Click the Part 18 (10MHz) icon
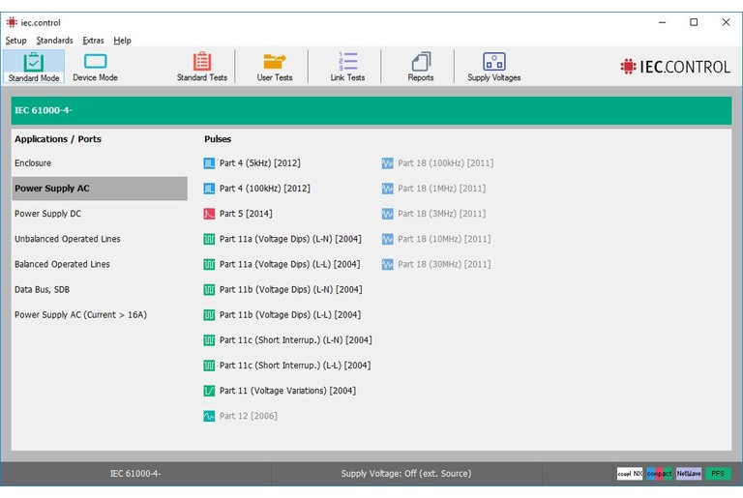Screen dimensions: 743x498 (x=387, y=239)
